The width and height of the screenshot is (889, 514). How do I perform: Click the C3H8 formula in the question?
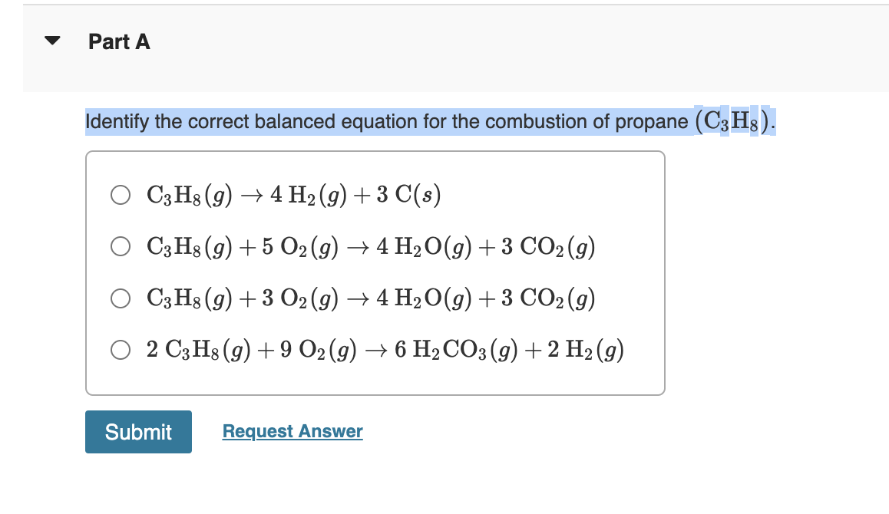[x=732, y=120]
